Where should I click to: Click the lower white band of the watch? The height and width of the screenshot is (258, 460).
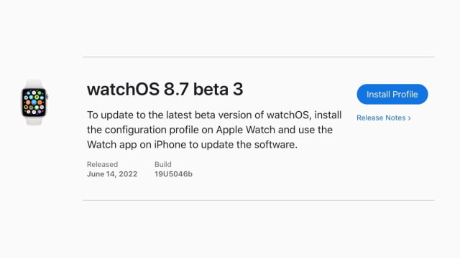coord(34,121)
